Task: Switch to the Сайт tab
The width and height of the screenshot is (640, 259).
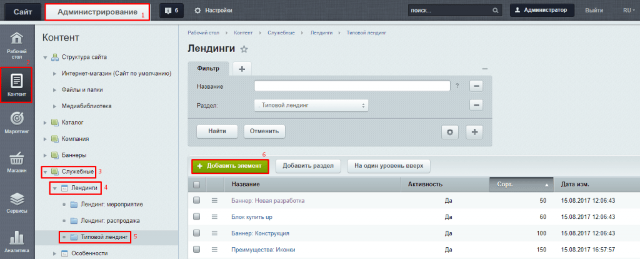Action: [21, 11]
